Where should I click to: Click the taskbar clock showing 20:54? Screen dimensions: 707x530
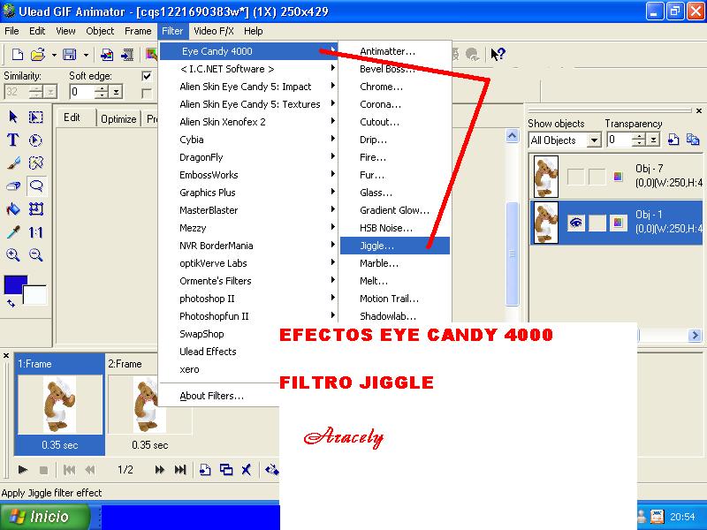coord(682,517)
